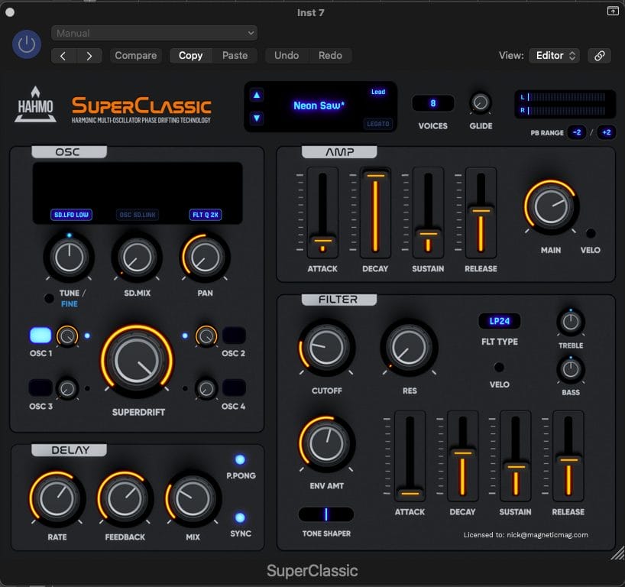625x587 pixels.
Task: Click the large SuperDrift knob
Action: coord(137,361)
